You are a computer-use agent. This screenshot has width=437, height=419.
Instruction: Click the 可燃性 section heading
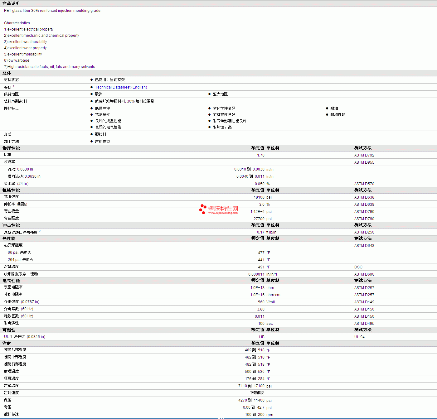point(9,330)
